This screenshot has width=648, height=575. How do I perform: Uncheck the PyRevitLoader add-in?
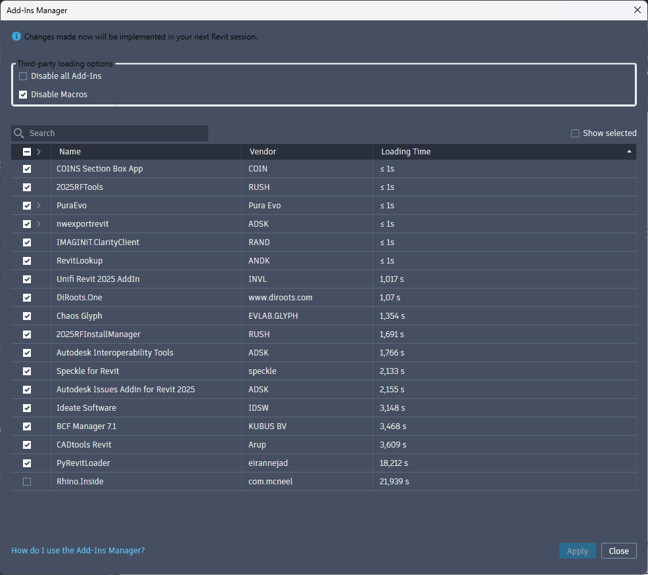(x=27, y=463)
